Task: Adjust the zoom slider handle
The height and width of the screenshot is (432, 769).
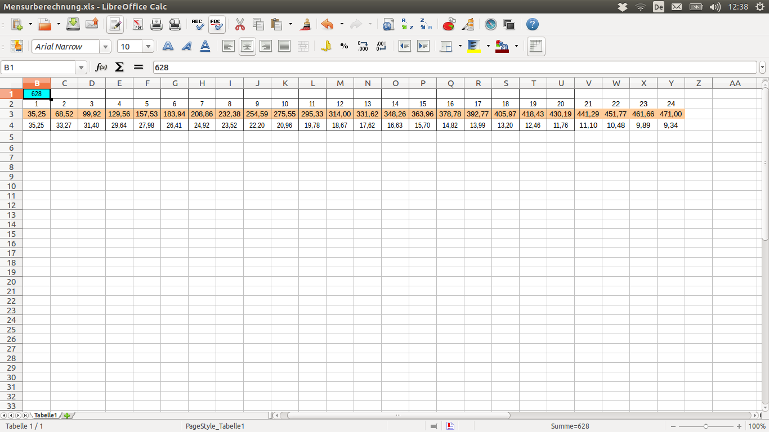Action: [x=706, y=426]
